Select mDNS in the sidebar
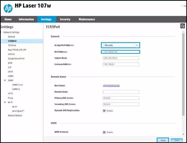The width and height of the screenshot is (187, 143). (11, 76)
